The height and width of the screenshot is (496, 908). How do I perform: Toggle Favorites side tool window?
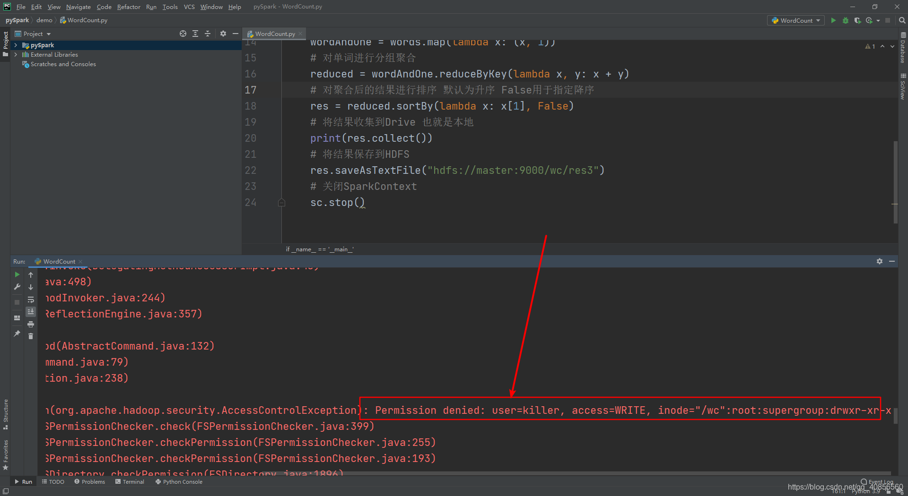[5, 455]
